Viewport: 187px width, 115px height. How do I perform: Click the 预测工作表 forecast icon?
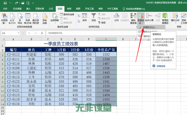[x=184, y=19]
